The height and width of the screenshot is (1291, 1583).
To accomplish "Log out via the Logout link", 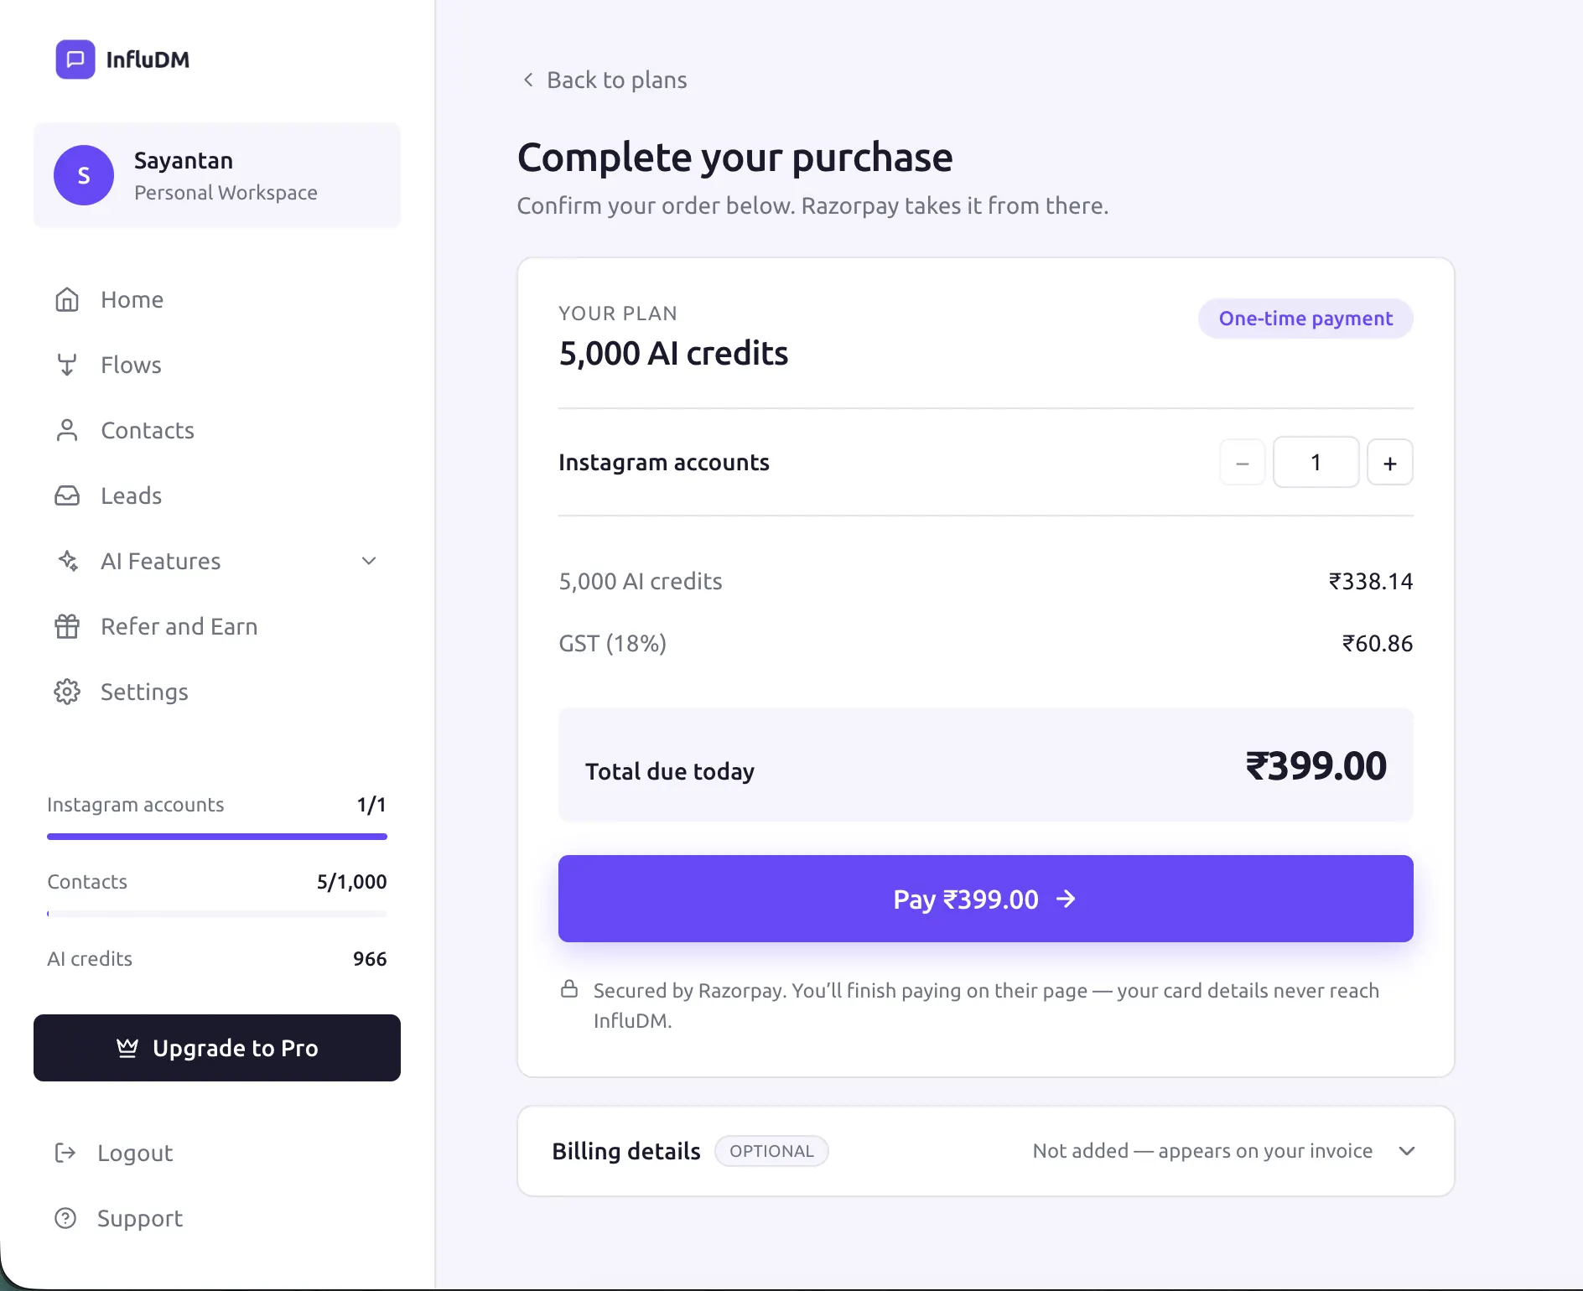I will point(114,1153).
